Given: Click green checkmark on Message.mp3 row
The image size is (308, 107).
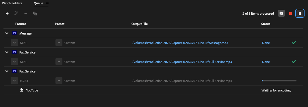Looking at the screenshot, I should pos(294,43).
